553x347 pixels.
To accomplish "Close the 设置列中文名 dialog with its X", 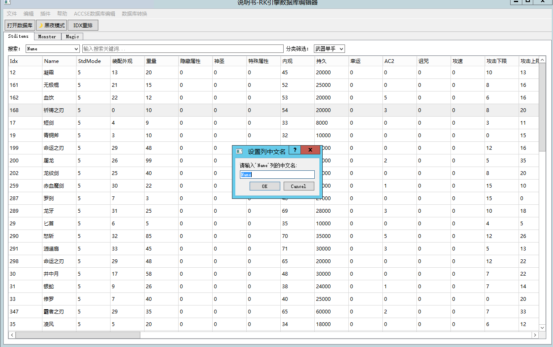I will coord(311,150).
